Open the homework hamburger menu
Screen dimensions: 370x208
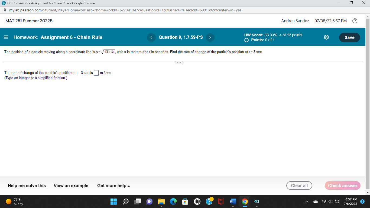tap(6, 37)
